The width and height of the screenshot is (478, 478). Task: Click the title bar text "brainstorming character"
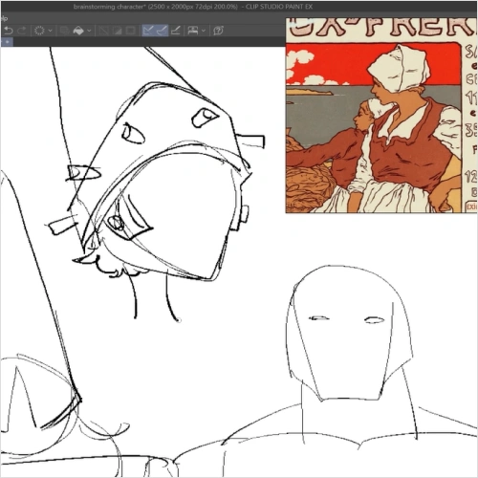109,7
